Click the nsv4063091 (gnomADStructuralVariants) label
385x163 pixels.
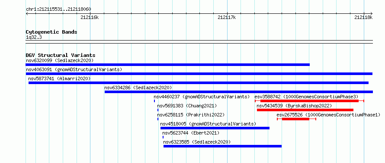click(74, 69)
